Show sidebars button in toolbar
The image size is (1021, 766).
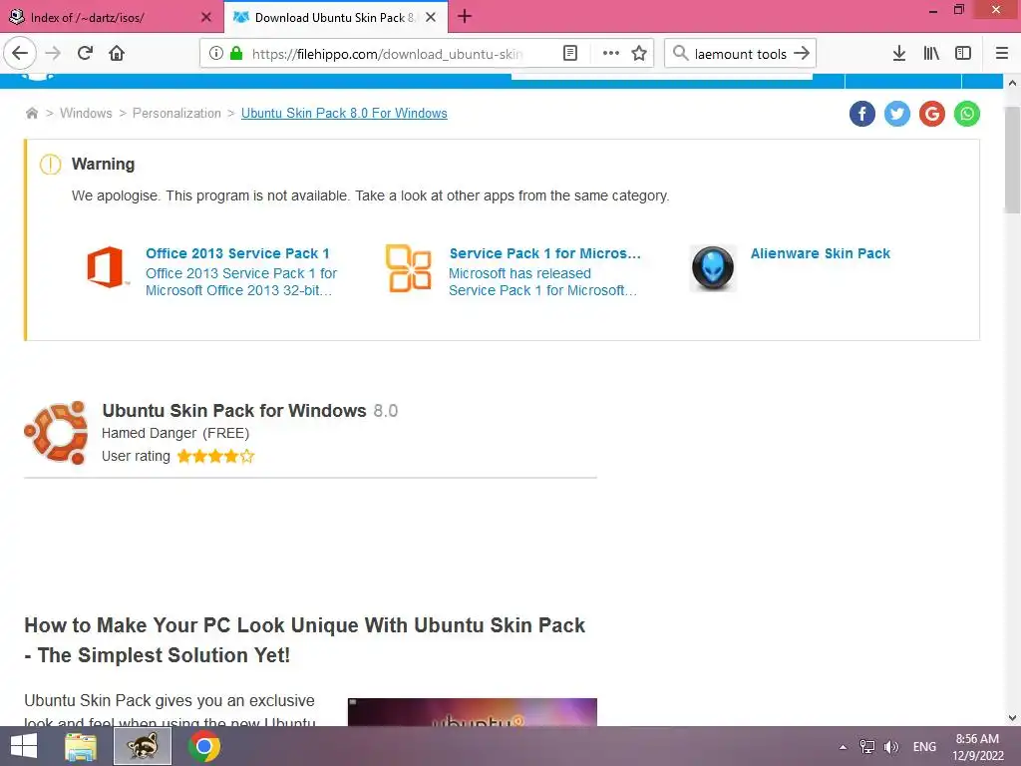tap(963, 54)
